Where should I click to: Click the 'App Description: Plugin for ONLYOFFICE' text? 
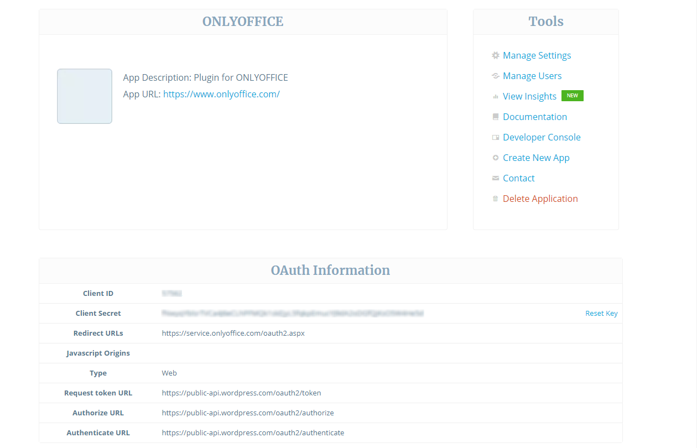(x=206, y=77)
